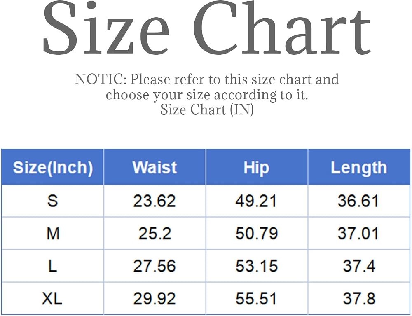Select the XL size row label
The height and width of the screenshot is (316, 412).
(52, 298)
